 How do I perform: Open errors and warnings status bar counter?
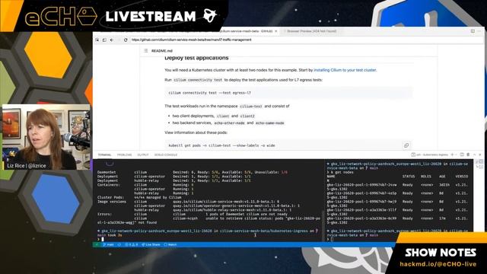click(x=131, y=245)
